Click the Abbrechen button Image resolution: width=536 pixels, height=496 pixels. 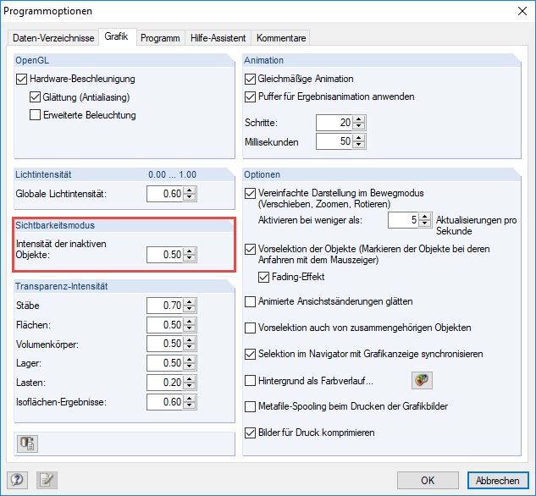pyautogui.click(x=498, y=480)
